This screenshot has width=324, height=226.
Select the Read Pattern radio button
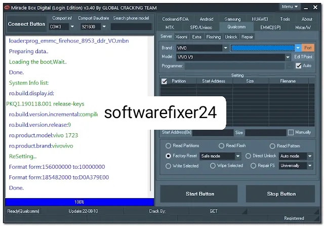coord(272,146)
